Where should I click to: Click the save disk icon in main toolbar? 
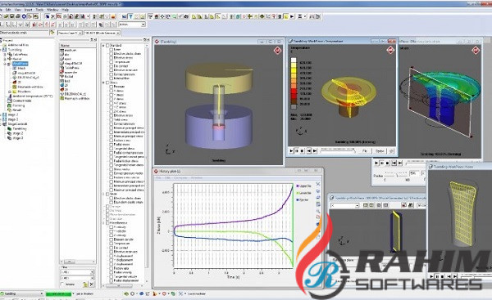[11, 16]
